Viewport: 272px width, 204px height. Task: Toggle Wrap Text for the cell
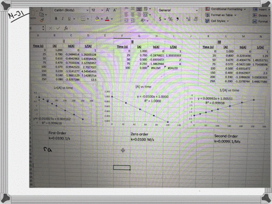[146, 8]
